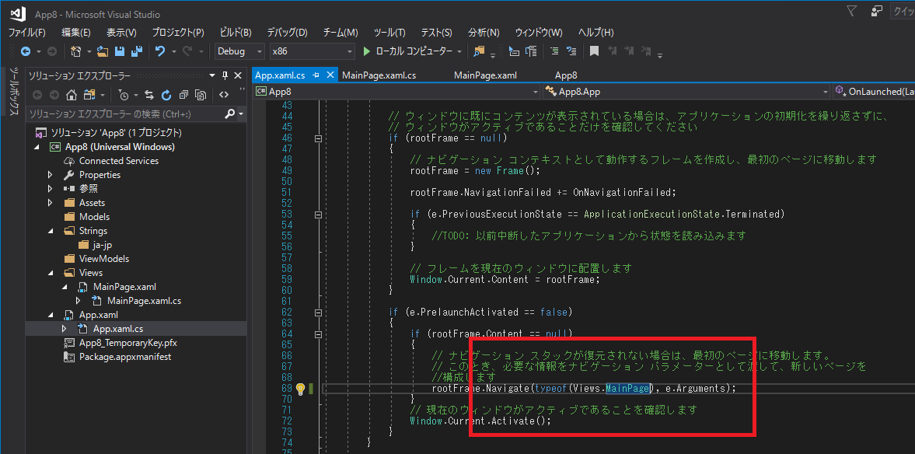
Task: Collapse the App8 (Universal Windows) project node
Action: coord(37,147)
